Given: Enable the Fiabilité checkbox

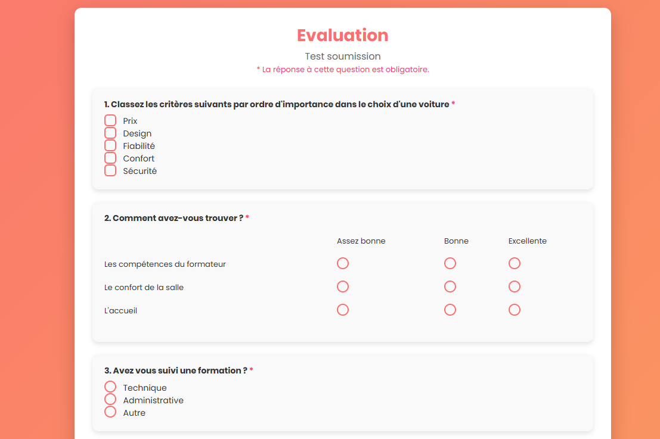Looking at the screenshot, I should tap(110, 145).
